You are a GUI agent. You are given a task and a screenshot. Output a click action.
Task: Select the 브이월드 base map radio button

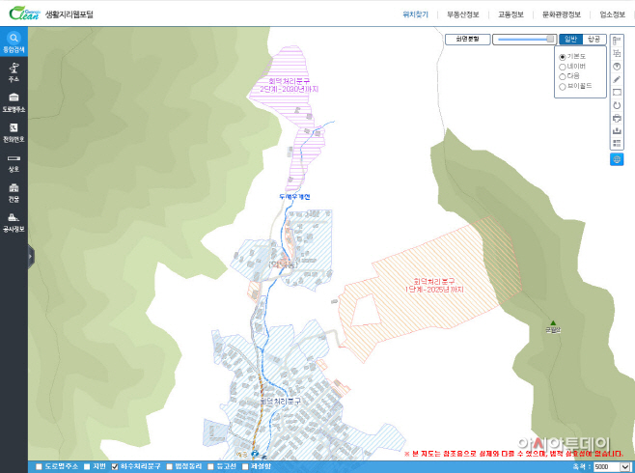[562, 87]
